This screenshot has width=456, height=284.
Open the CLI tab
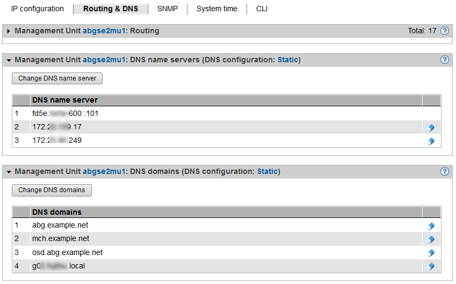pyautogui.click(x=262, y=9)
